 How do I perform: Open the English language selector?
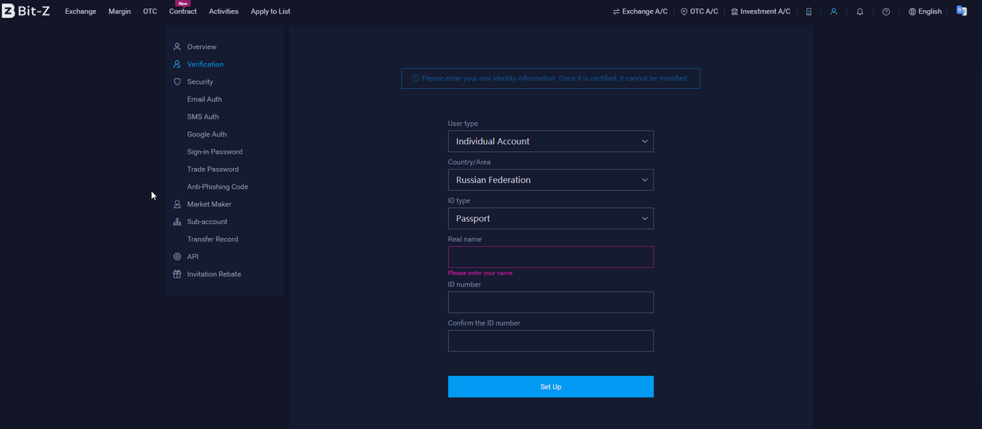pyautogui.click(x=924, y=12)
